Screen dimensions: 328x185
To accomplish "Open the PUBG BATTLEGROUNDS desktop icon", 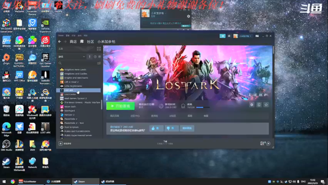I will click(x=19, y=60).
